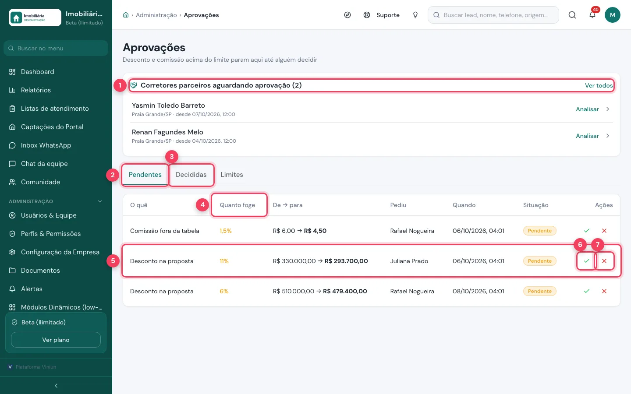Focus the Buscar lead search field
Viewport: 631px width, 394px height.
pyautogui.click(x=493, y=15)
